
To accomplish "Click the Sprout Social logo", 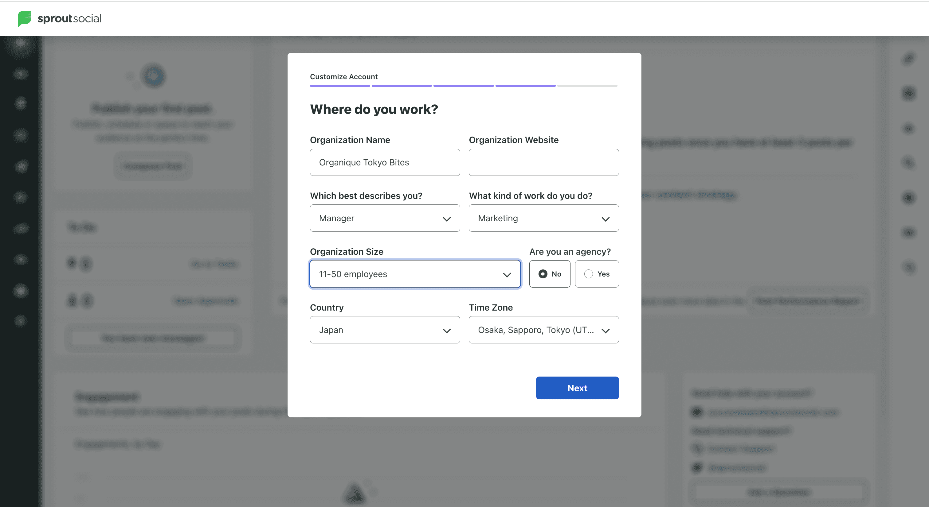I will click(x=60, y=18).
